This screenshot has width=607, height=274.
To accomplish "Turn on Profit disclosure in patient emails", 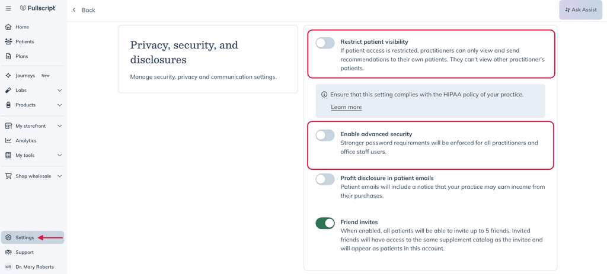I will (x=325, y=179).
